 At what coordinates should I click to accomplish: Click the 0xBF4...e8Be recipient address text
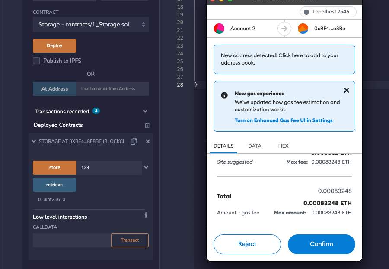[x=330, y=29]
